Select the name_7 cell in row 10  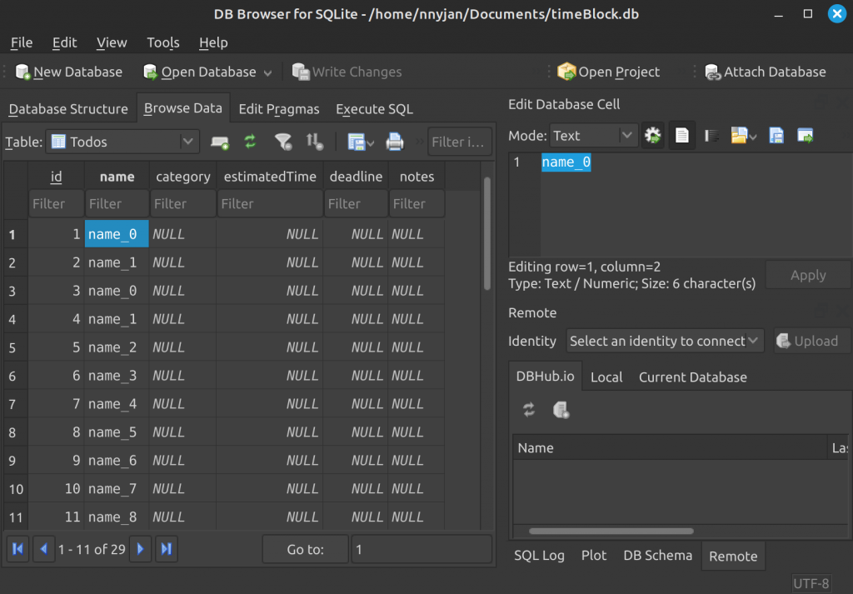(x=117, y=488)
